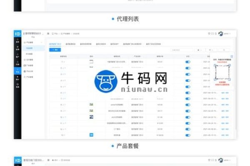Collapse the 产品套餐 group chevron in the side menu
The width and height of the screenshot is (250, 166).
coord(42,42)
